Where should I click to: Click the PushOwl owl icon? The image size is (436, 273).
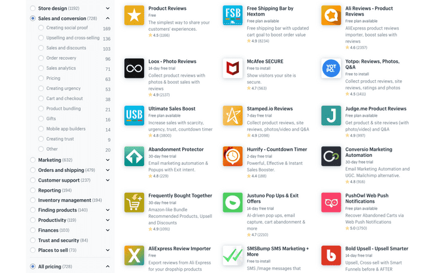pos(331,202)
